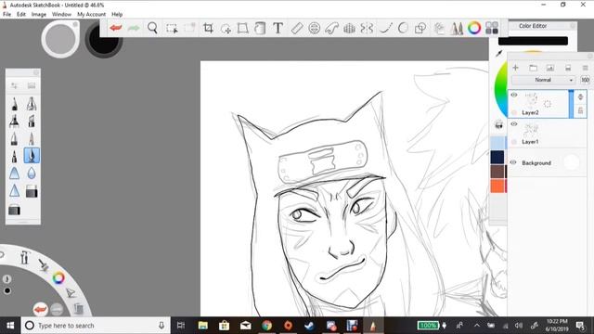Click the red Undo arrow in the top toolbar
This screenshot has width=594, height=334.
coord(115,28)
